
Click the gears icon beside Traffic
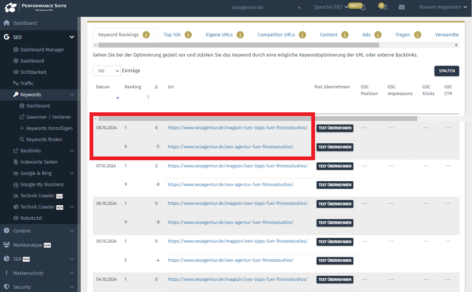click(16, 83)
